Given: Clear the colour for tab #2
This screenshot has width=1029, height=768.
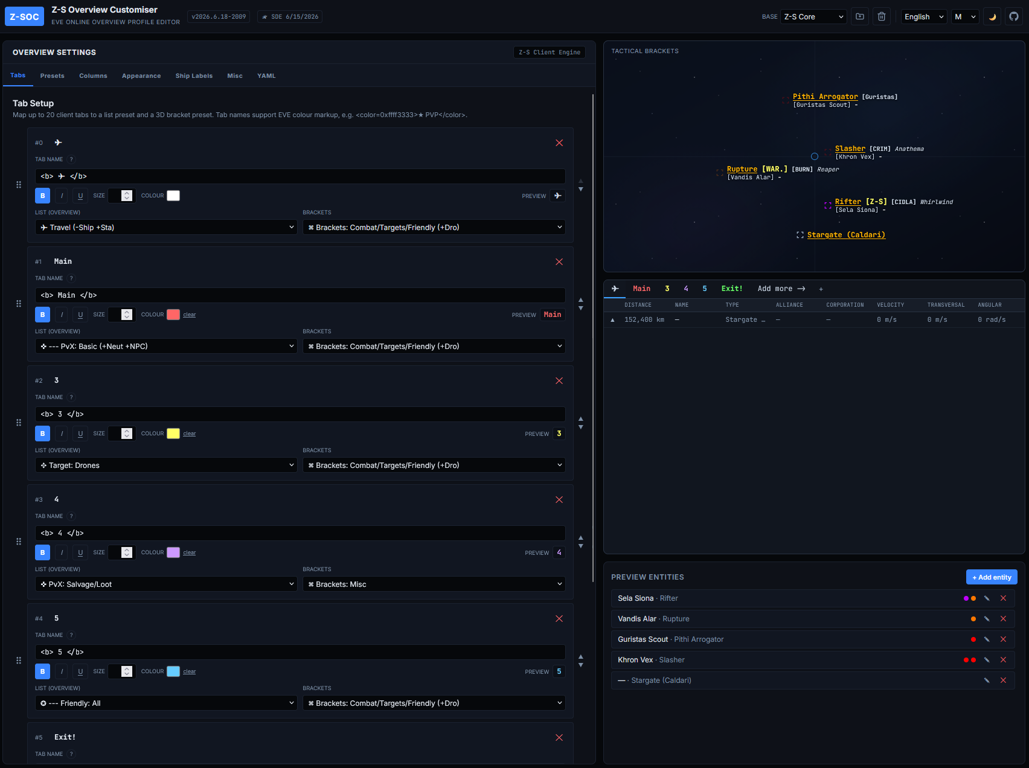Looking at the screenshot, I should click(x=189, y=434).
